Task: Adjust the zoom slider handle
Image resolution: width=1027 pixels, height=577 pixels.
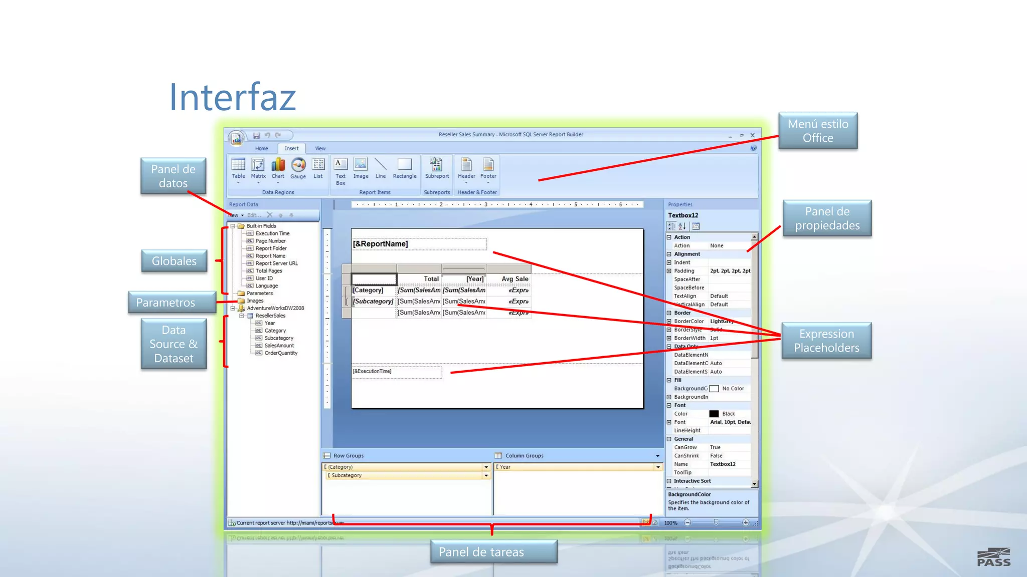Action: (716, 522)
